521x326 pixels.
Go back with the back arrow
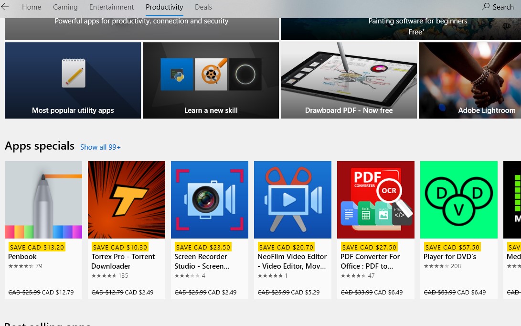(5, 7)
